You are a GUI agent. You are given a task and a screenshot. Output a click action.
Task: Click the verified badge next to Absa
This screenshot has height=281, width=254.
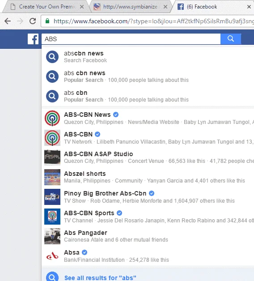[85, 252]
